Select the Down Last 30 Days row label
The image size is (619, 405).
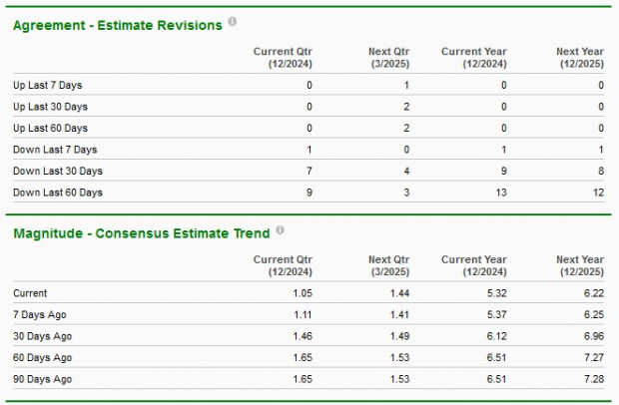pos(58,171)
